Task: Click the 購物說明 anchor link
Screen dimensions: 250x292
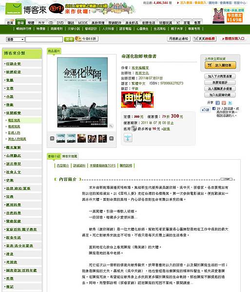Action: 126,165
